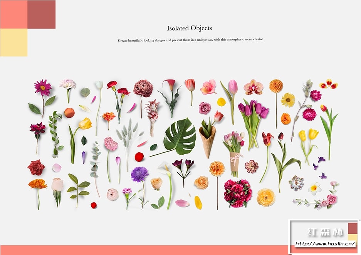The width and height of the screenshot is (361, 255).
Task: Click the 'Create beautifully looking designs' subtitle line
Action: pos(191,40)
